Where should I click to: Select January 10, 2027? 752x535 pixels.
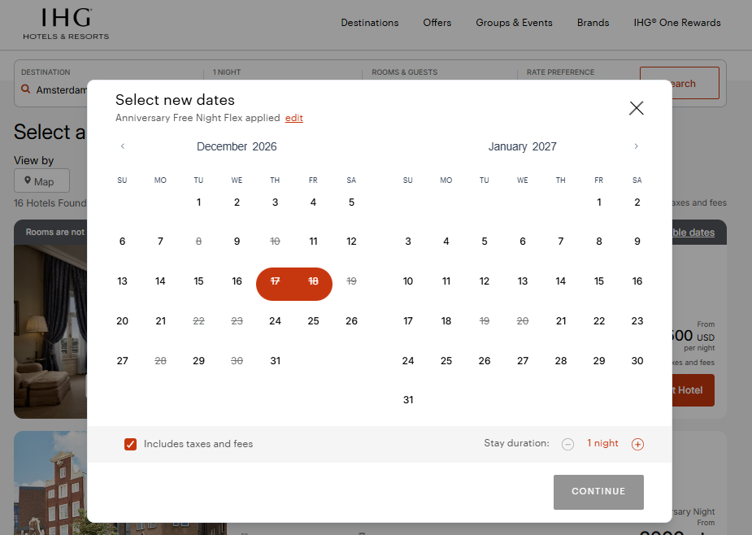408,281
